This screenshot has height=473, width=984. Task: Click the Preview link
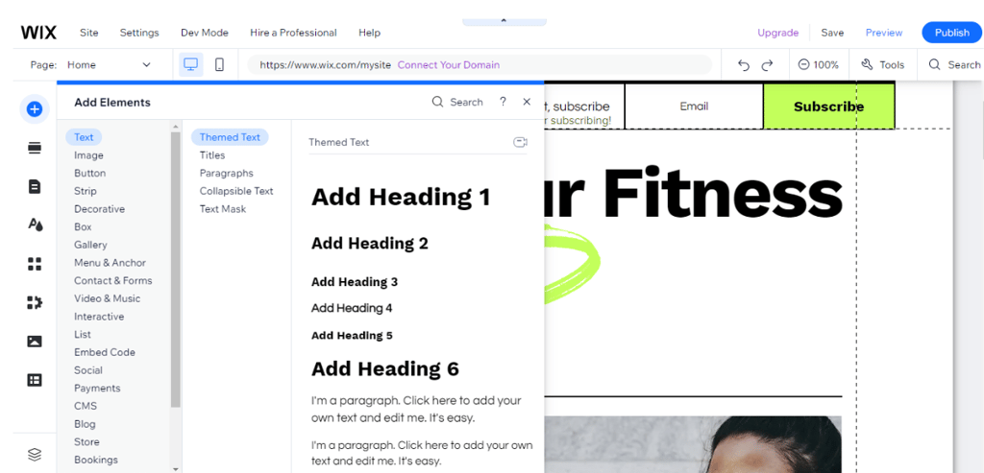coord(884,33)
